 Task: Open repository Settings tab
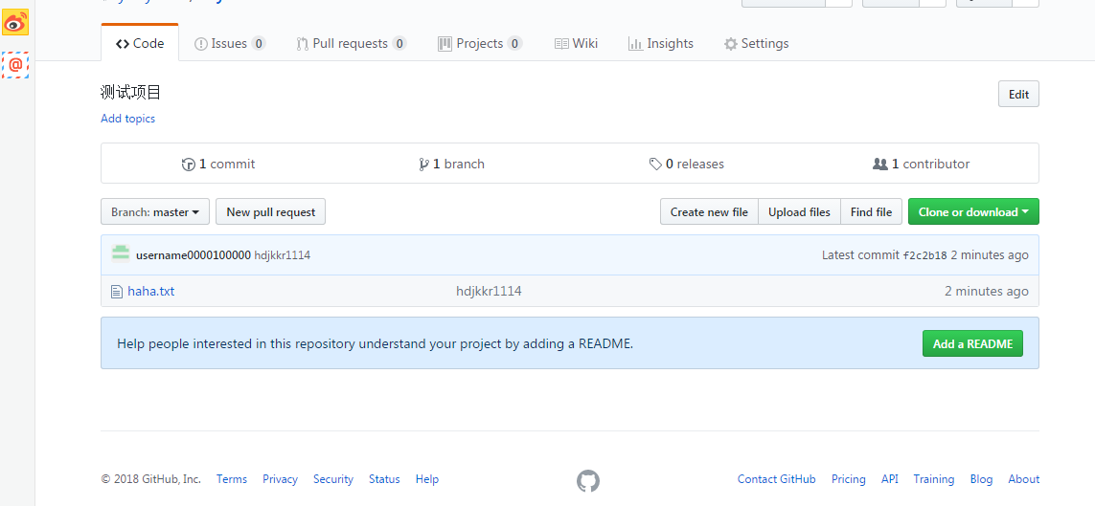pyautogui.click(x=756, y=43)
